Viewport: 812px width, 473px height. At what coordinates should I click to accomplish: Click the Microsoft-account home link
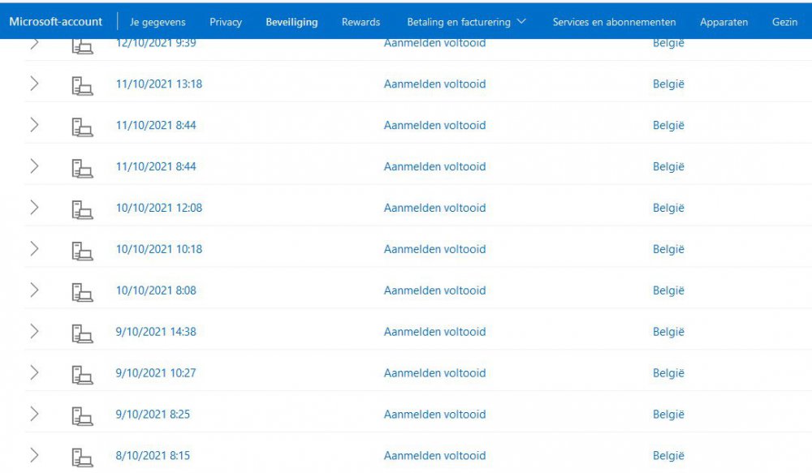pyautogui.click(x=56, y=22)
